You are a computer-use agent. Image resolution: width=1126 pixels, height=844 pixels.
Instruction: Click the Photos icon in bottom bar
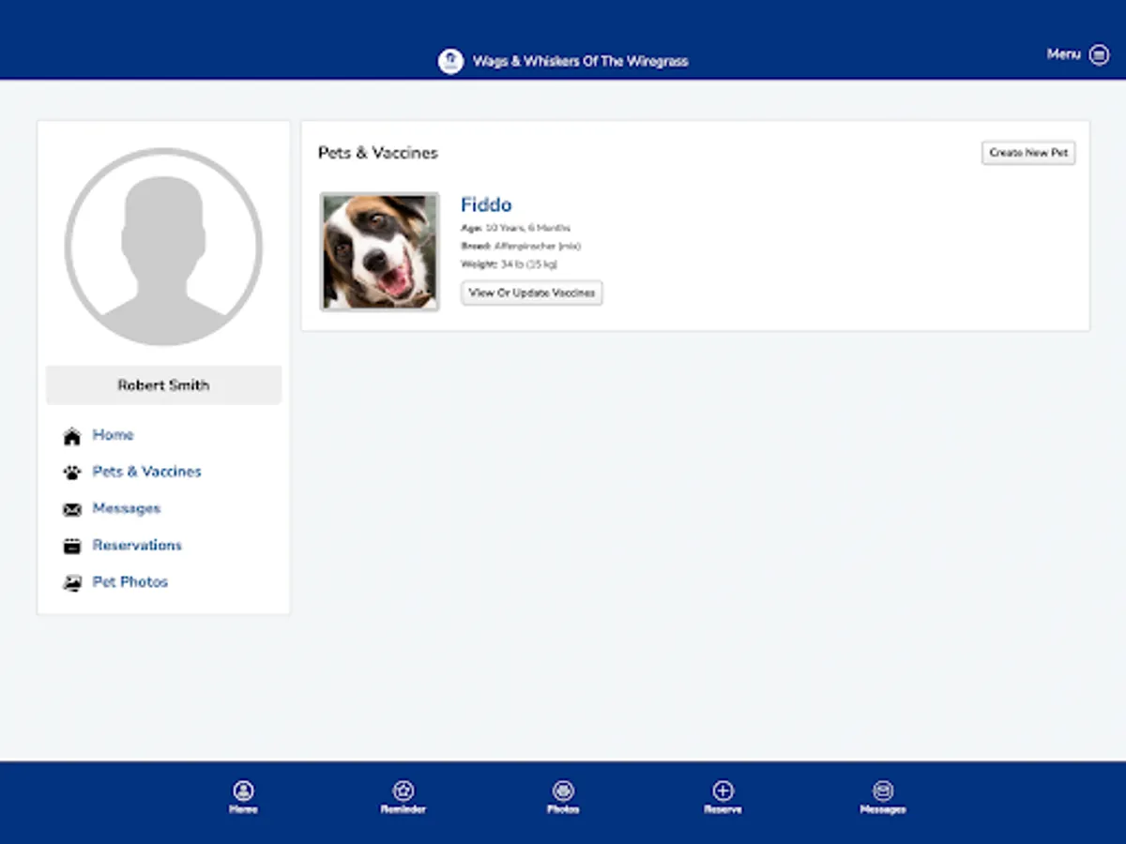tap(563, 791)
